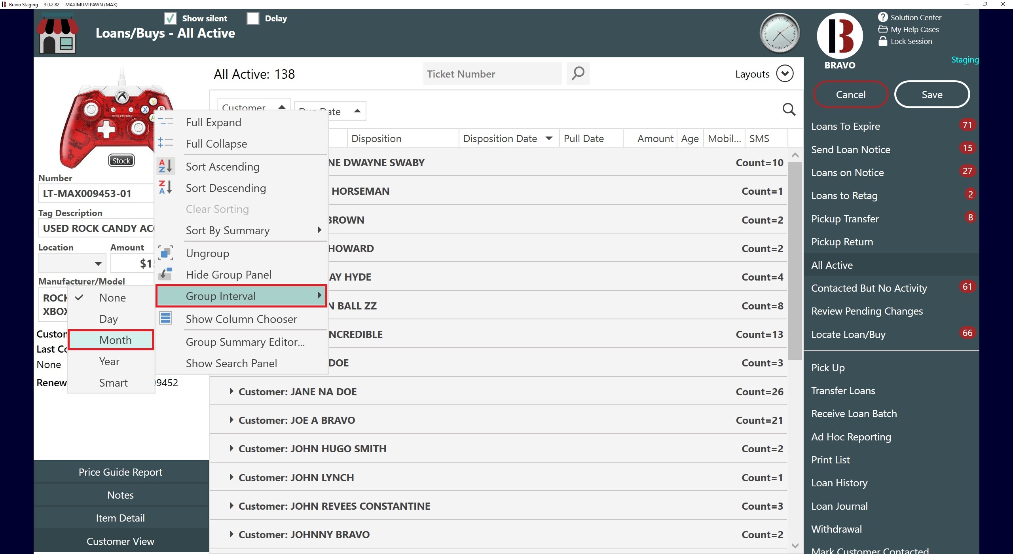Screen dimensions: 1013x554
Task: Open the Notes button
Action: click(x=120, y=495)
